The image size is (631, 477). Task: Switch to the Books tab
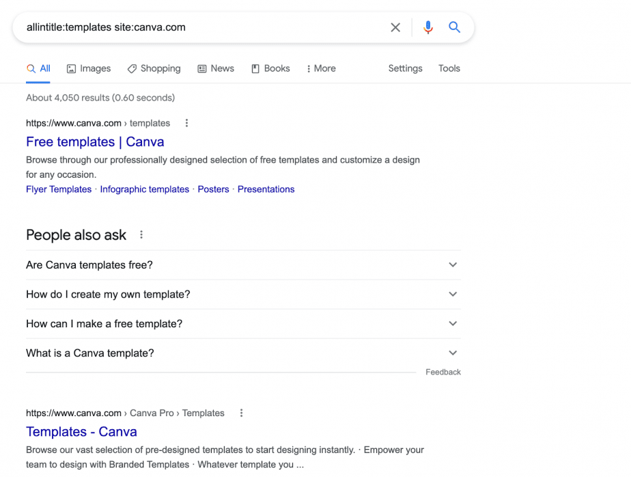(x=271, y=68)
